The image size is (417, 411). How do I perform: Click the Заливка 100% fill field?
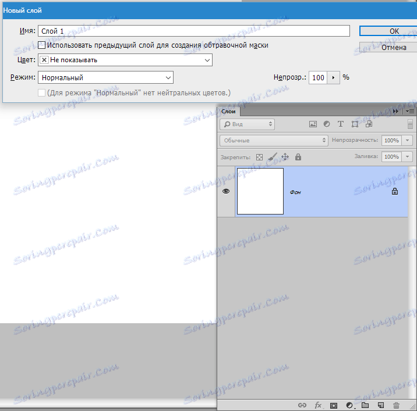tap(391, 156)
